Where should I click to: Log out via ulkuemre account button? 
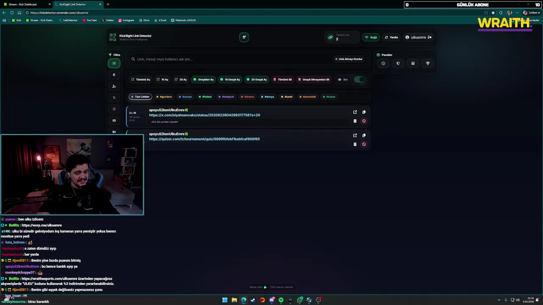click(418, 37)
